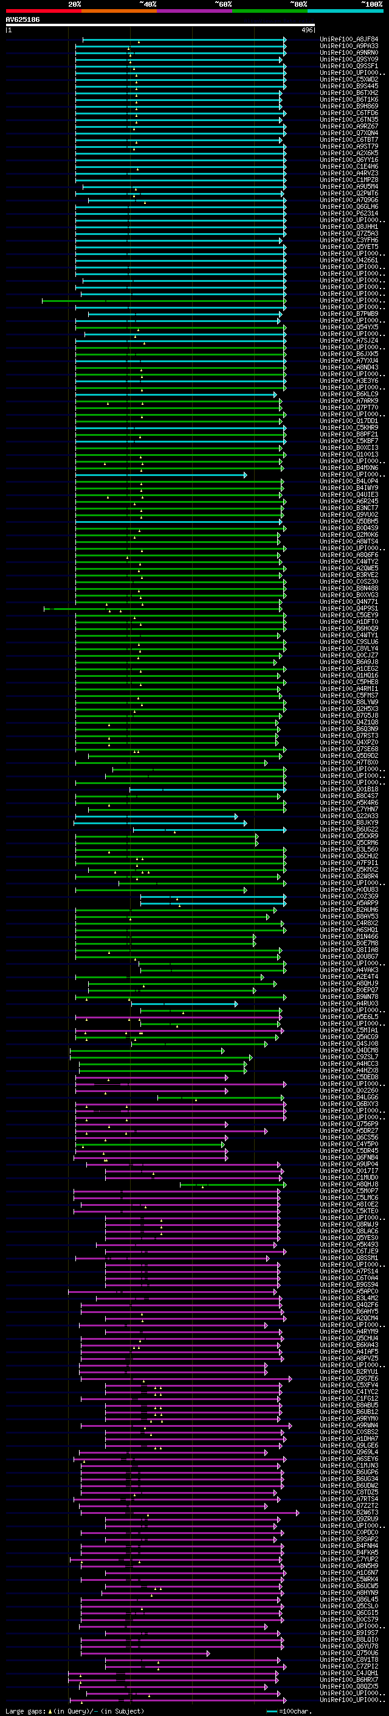Open hit UniRef100_Q5CHU4
This screenshot has height=1716, width=389.
click(x=349, y=1339)
